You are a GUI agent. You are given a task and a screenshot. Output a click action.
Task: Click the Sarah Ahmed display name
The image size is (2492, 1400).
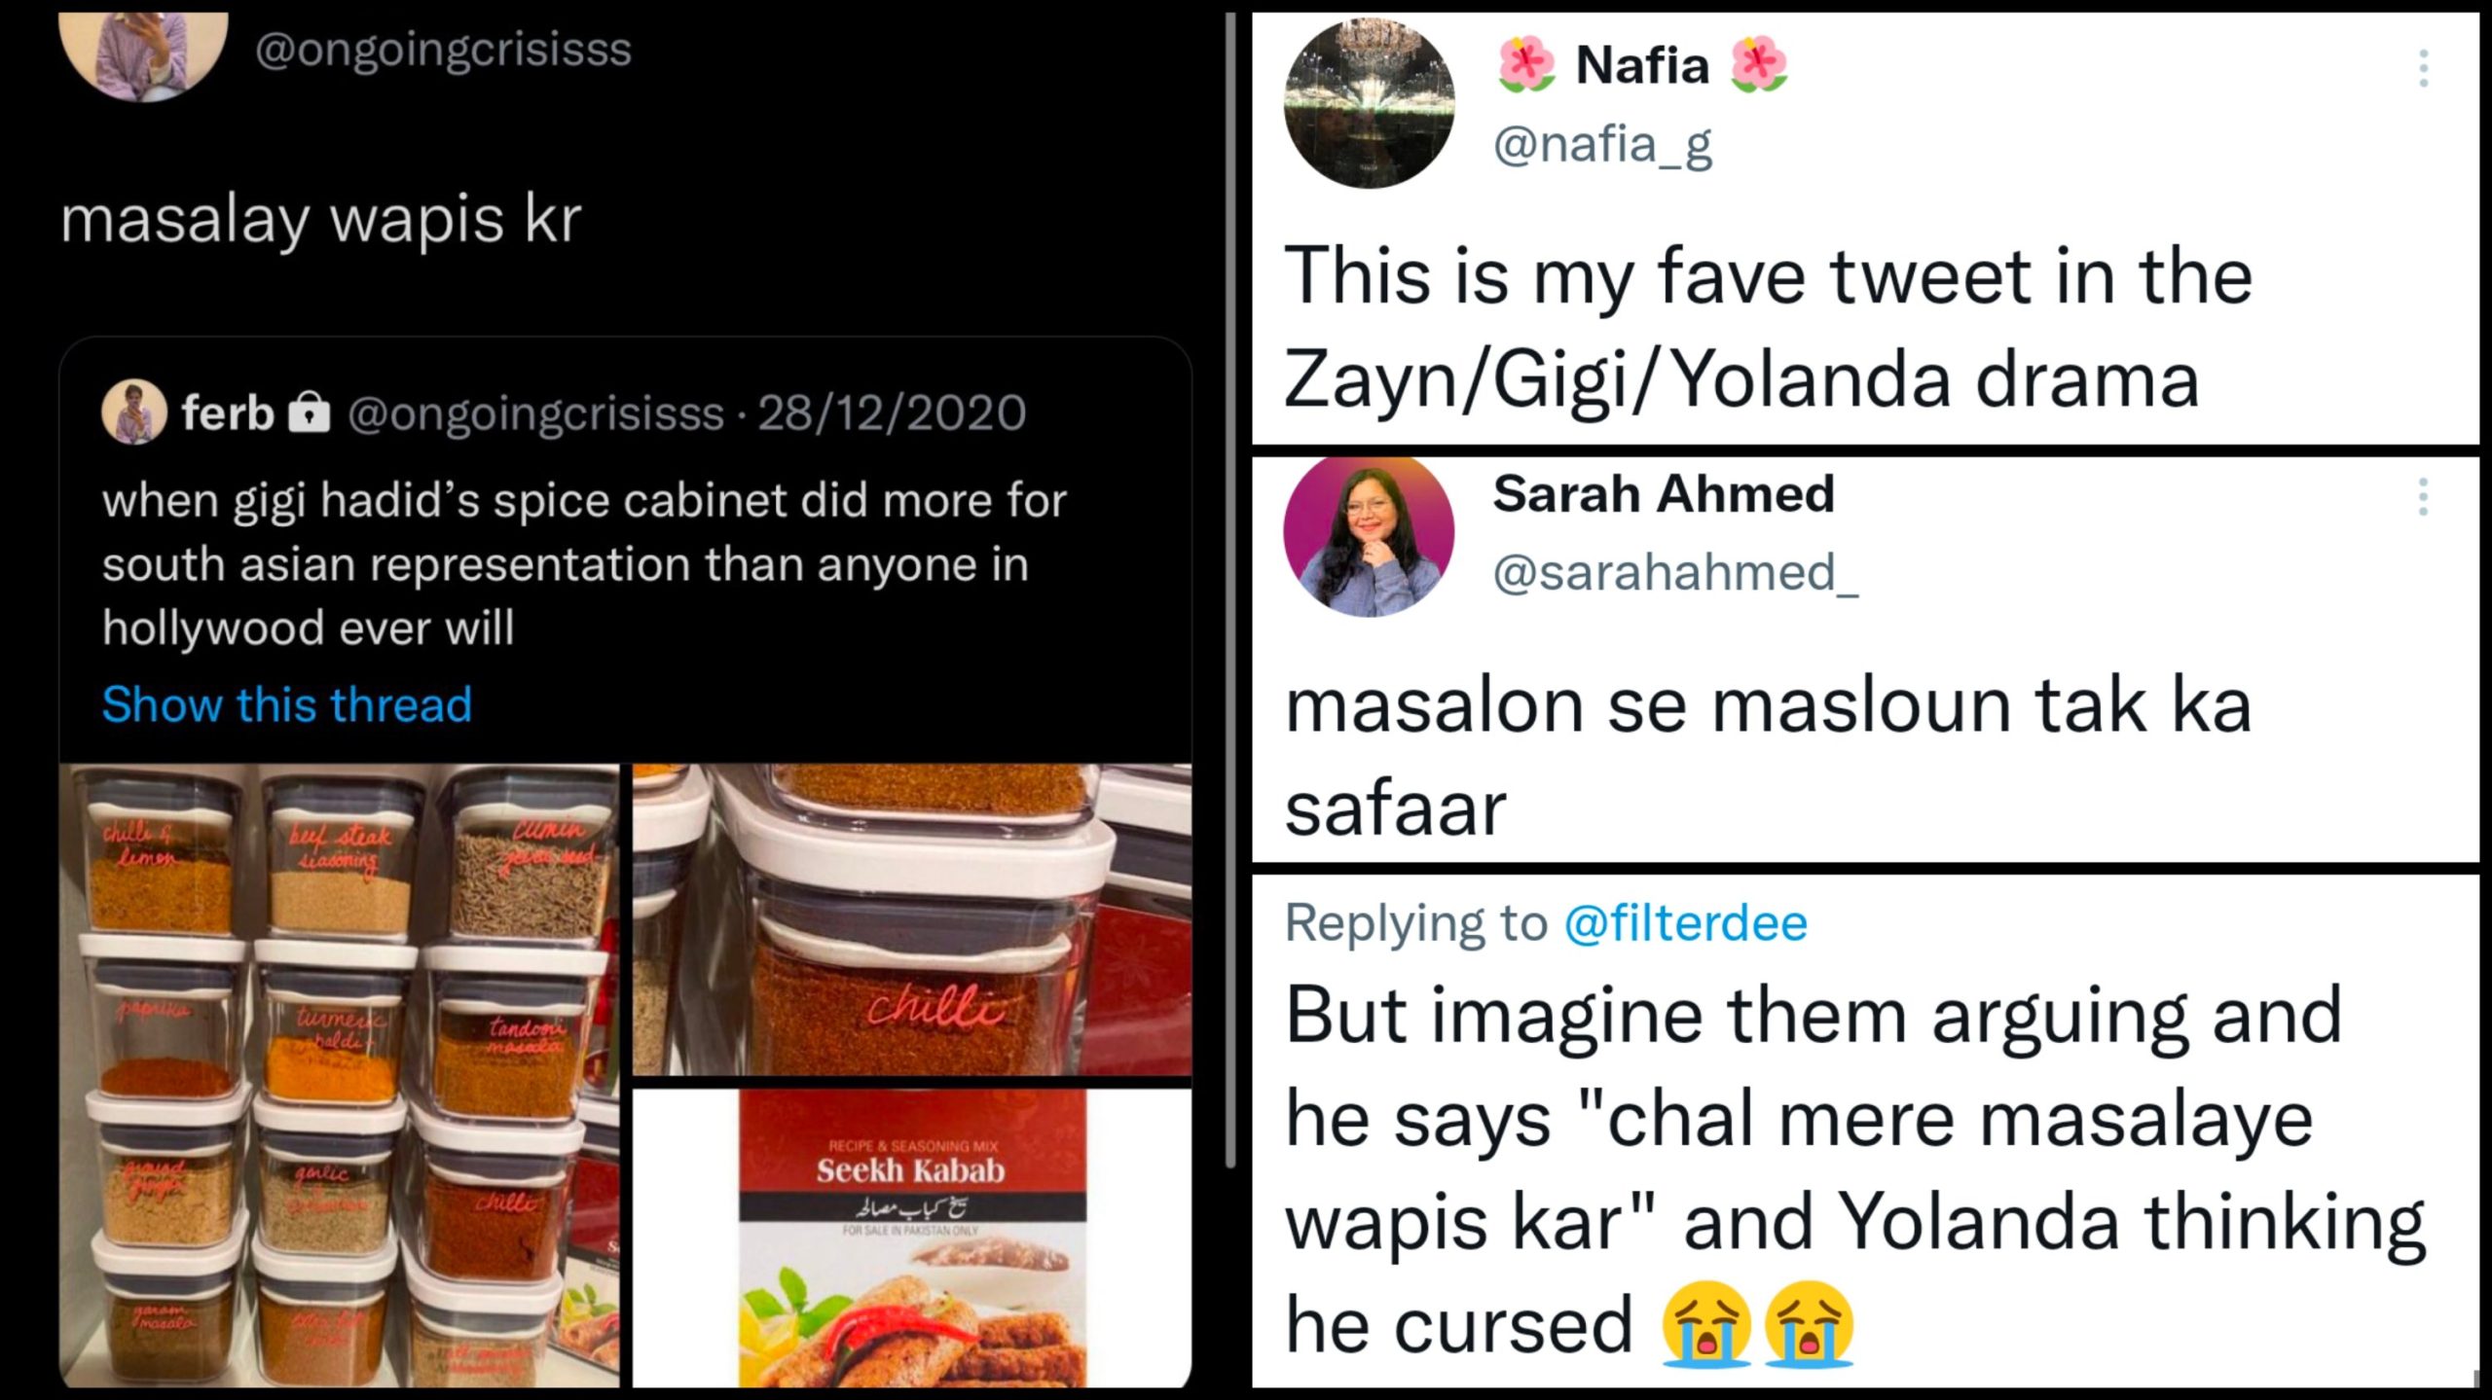click(x=1664, y=493)
